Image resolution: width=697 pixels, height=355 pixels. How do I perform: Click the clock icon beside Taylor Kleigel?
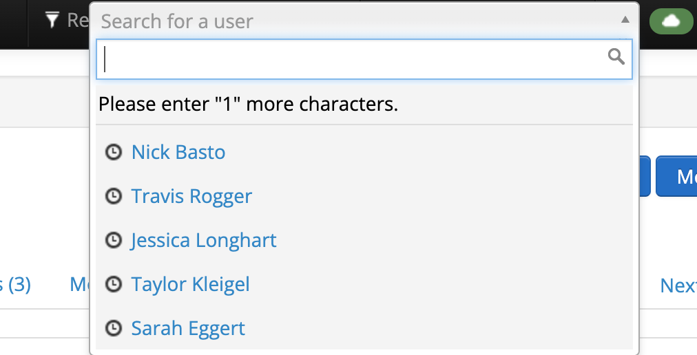pyautogui.click(x=114, y=284)
